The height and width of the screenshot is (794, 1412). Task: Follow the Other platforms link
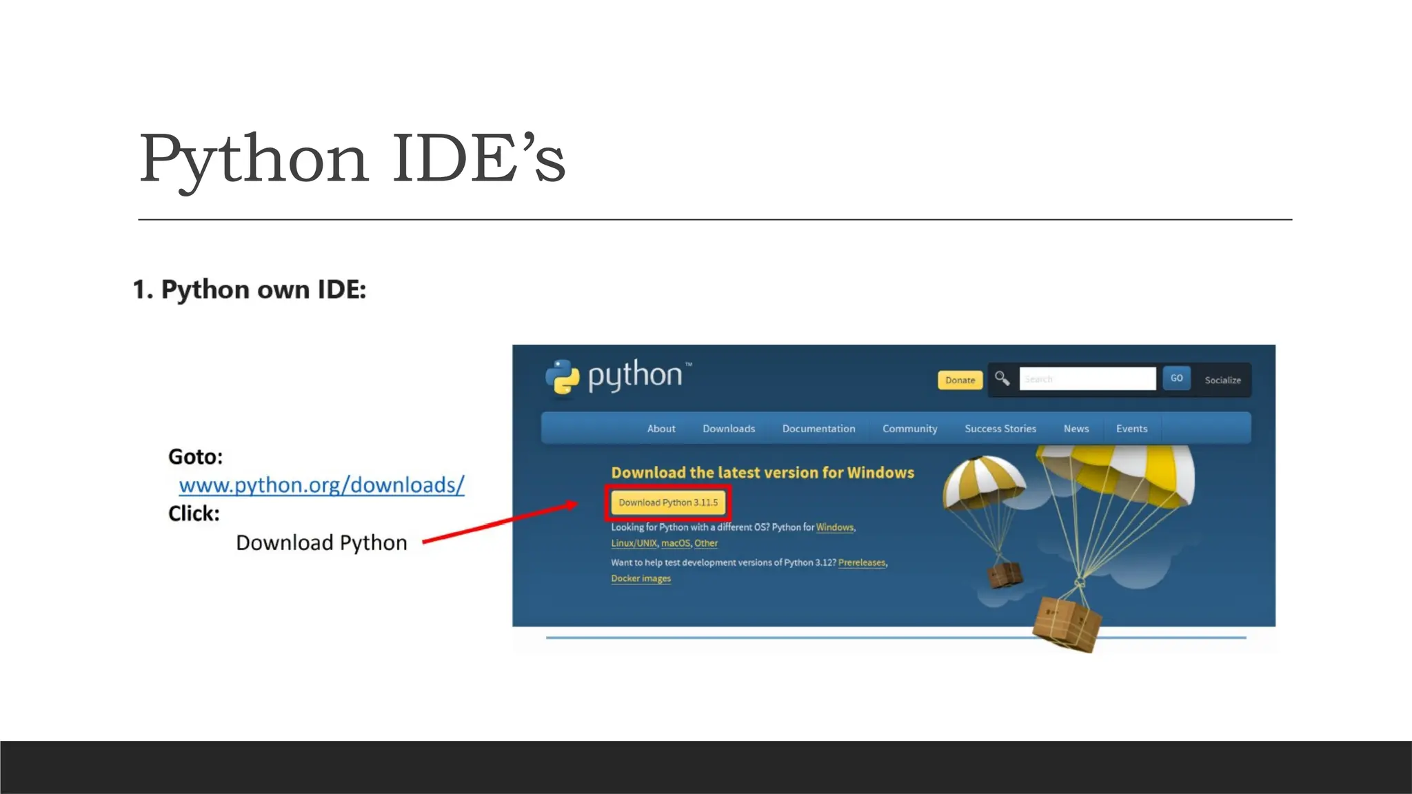[x=706, y=543]
